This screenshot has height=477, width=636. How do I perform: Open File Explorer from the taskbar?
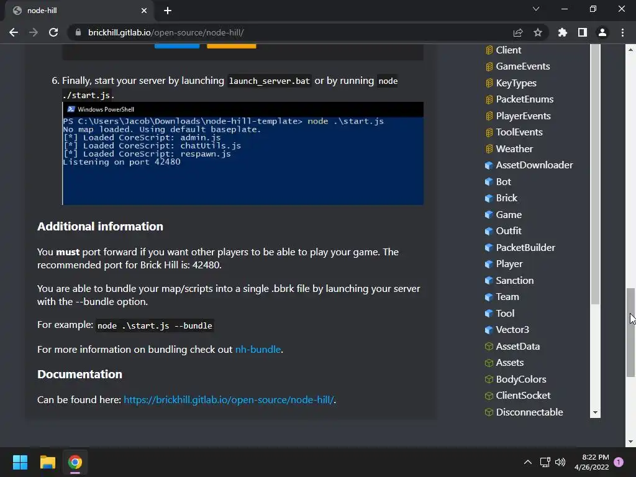[x=47, y=462]
